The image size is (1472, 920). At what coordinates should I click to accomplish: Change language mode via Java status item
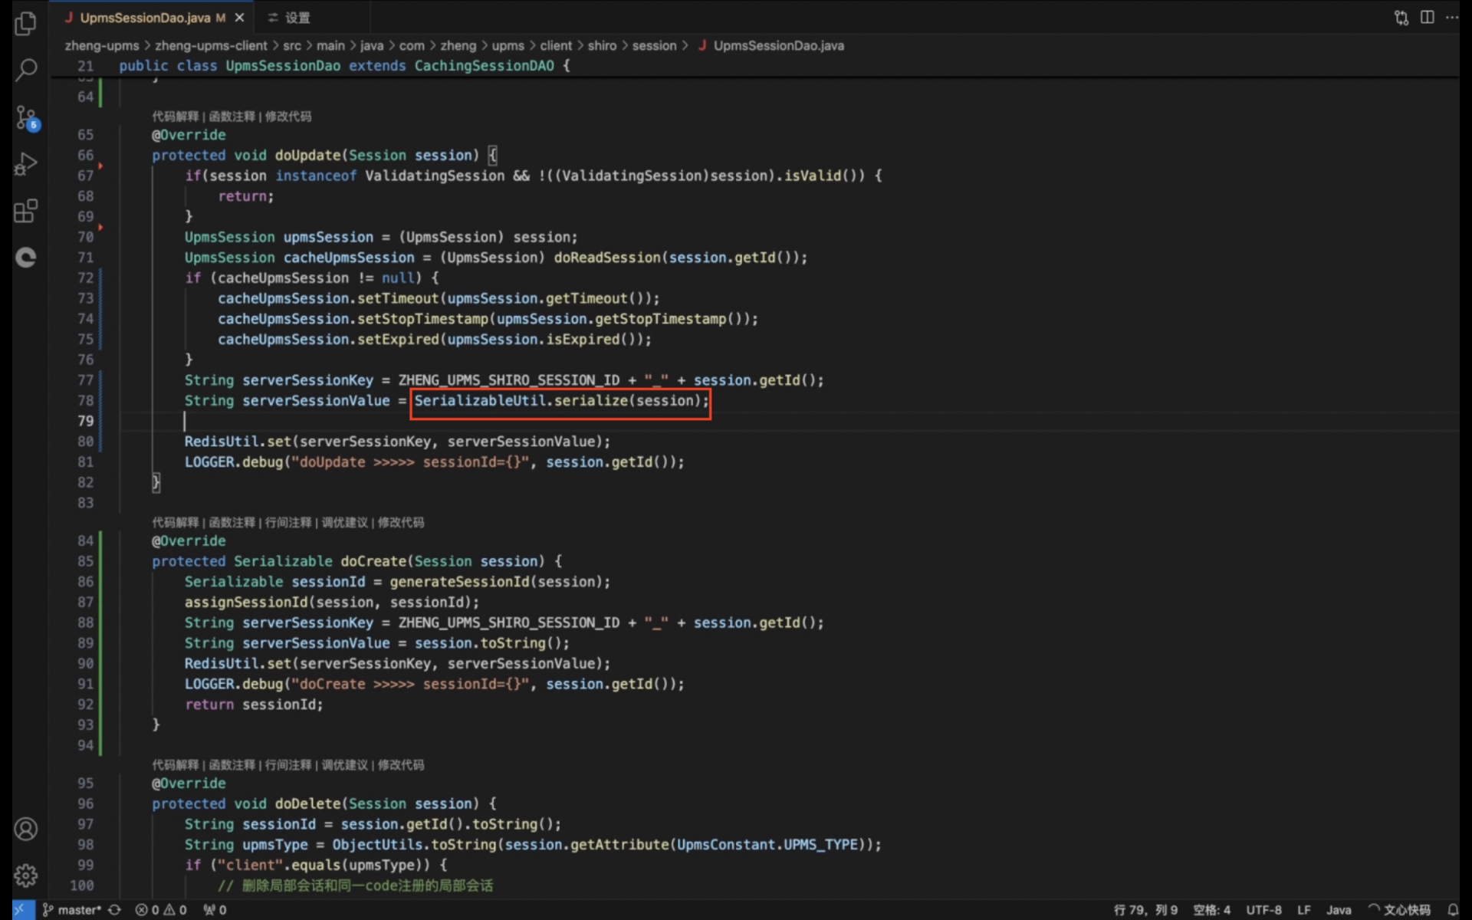pyautogui.click(x=1339, y=909)
